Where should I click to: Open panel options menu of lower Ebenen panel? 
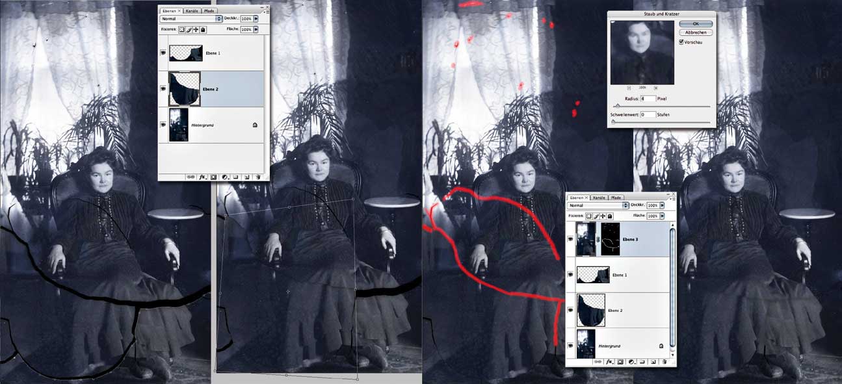point(673,199)
